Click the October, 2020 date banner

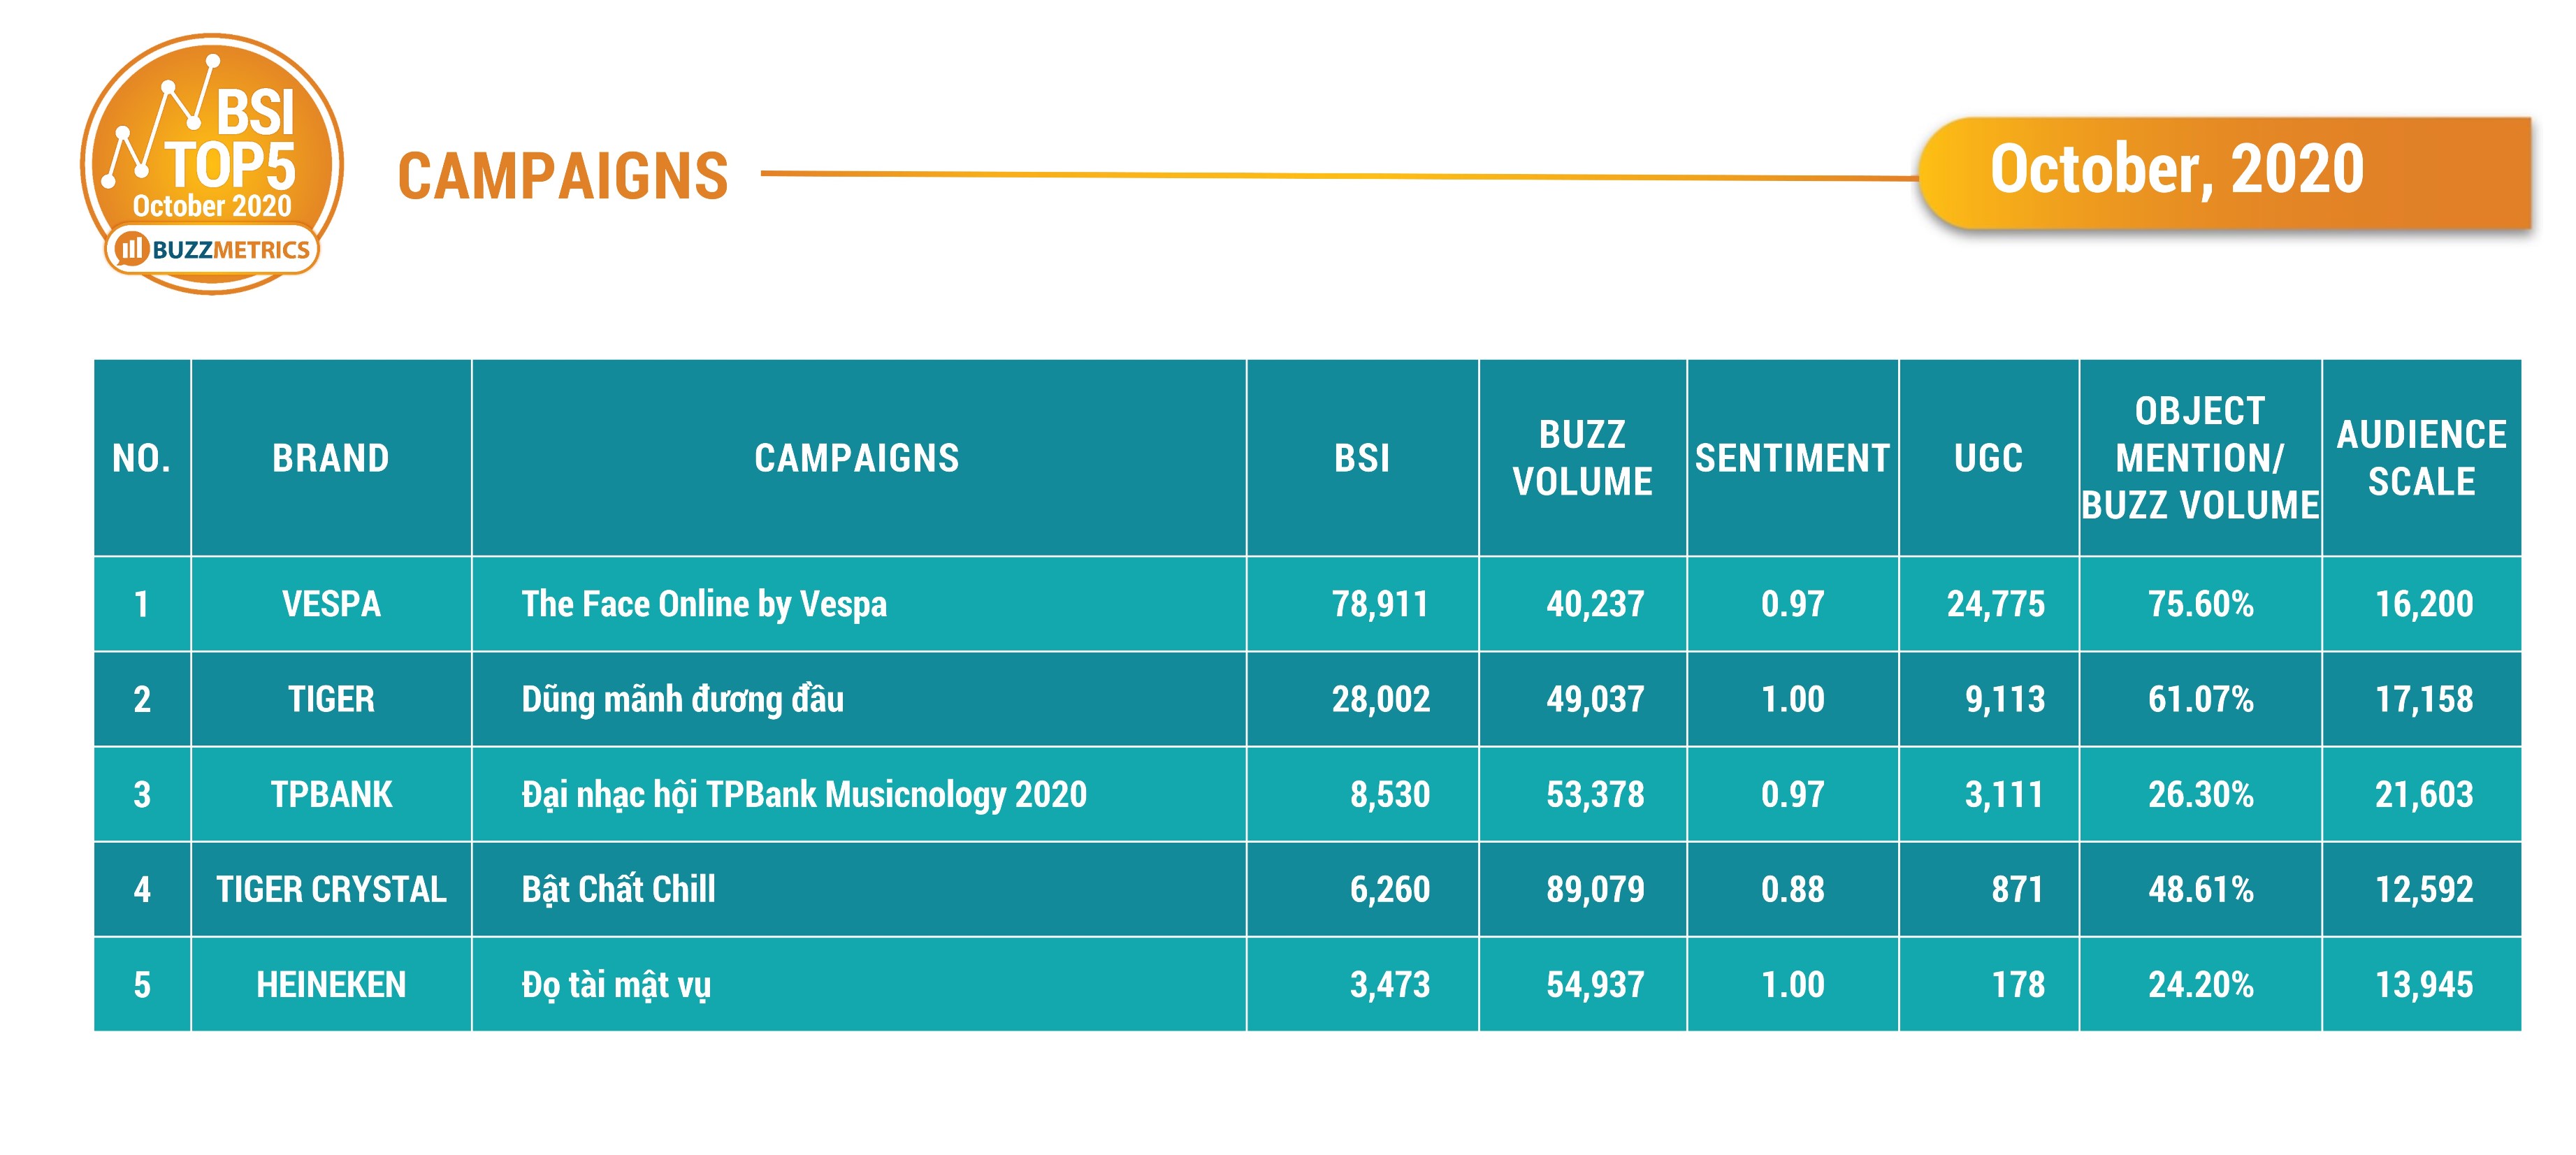(x=2176, y=170)
